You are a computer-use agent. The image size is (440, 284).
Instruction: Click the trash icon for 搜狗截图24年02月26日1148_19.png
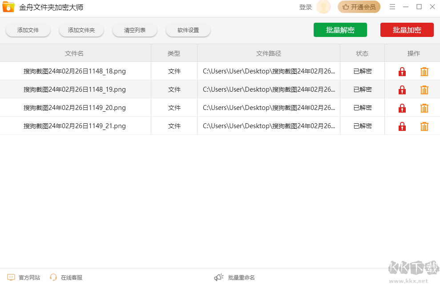coord(424,89)
